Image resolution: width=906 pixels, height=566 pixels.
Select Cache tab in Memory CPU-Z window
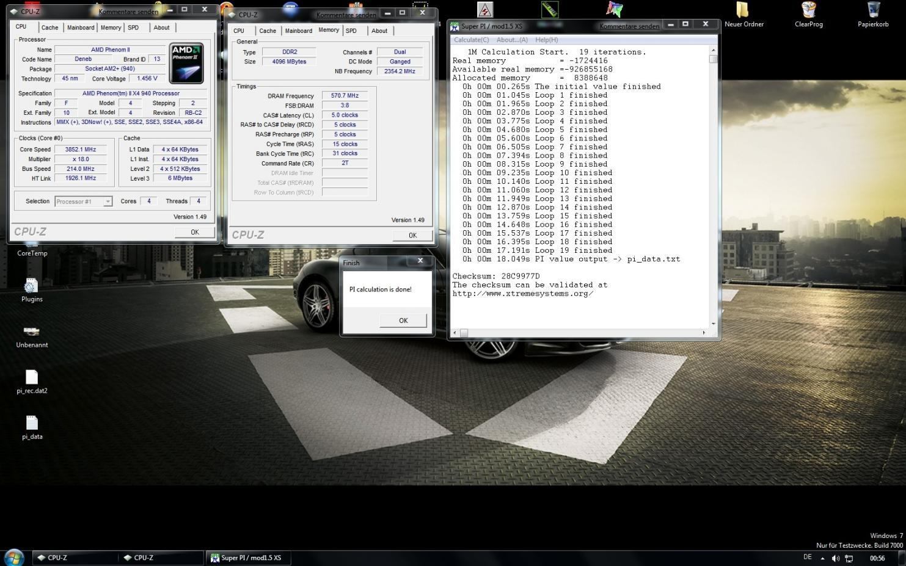coord(268,31)
